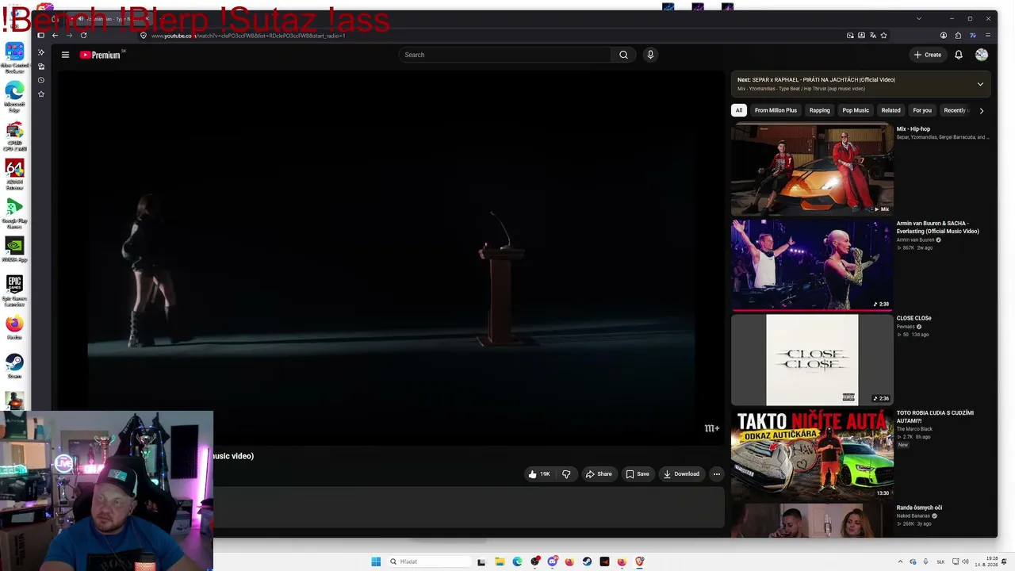
Task: Open AIDA64 Extreme desktop shortcut
Action: 14,174
